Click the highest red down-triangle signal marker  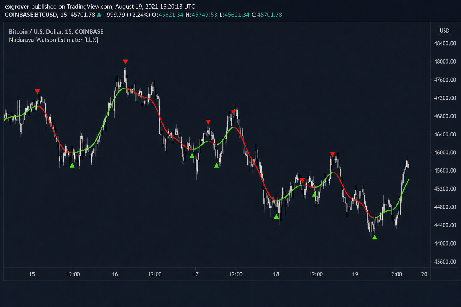125,62
